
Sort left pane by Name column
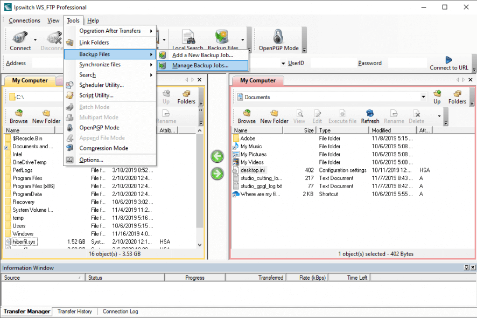click(29, 130)
